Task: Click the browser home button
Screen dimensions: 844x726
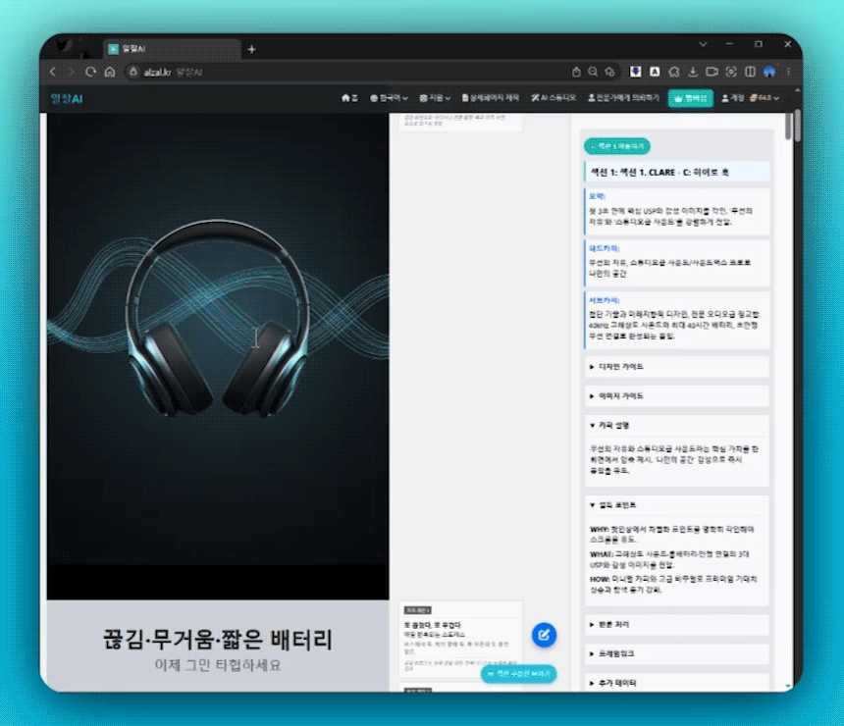Action: coord(110,72)
